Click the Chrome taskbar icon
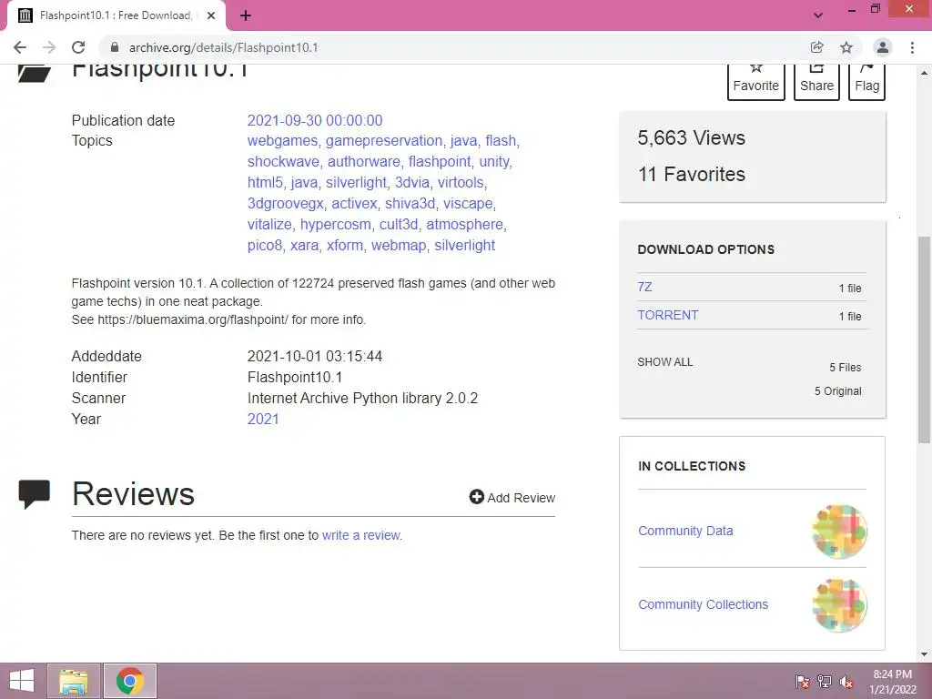The width and height of the screenshot is (932, 699). coord(130,681)
